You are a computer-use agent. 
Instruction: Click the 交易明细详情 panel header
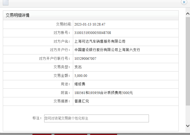coord(17,15)
